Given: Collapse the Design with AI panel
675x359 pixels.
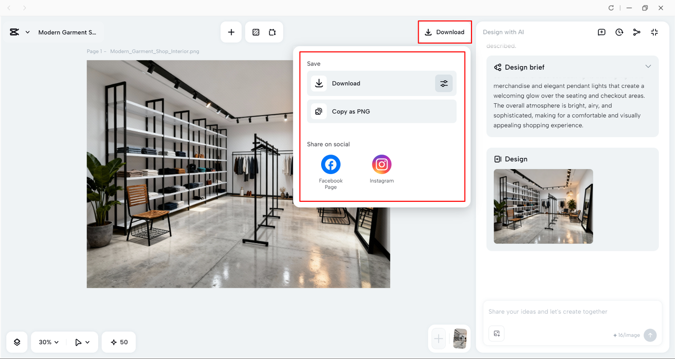Looking at the screenshot, I should pos(654,32).
